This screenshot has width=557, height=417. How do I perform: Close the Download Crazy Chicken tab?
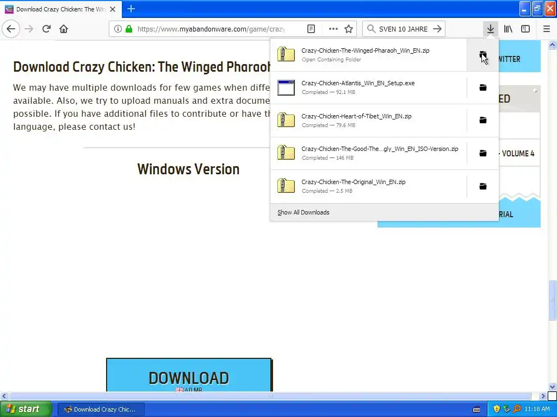(x=113, y=9)
